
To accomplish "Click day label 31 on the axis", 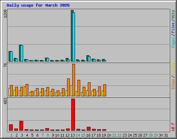I will tap(166, 135).
